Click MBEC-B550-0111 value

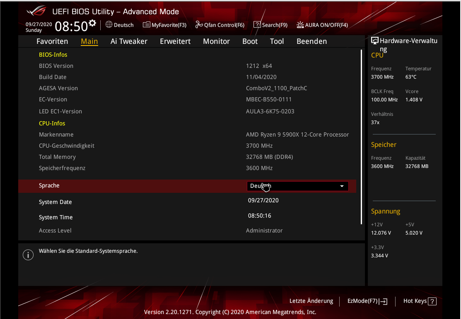pyautogui.click(x=269, y=99)
